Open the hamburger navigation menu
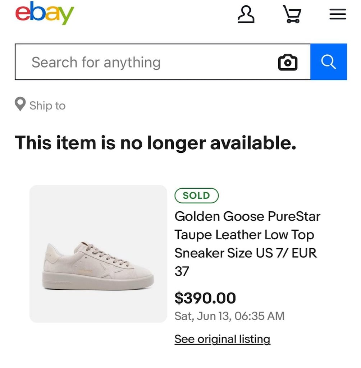This screenshot has width=361, height=368. tap(338, 14)
